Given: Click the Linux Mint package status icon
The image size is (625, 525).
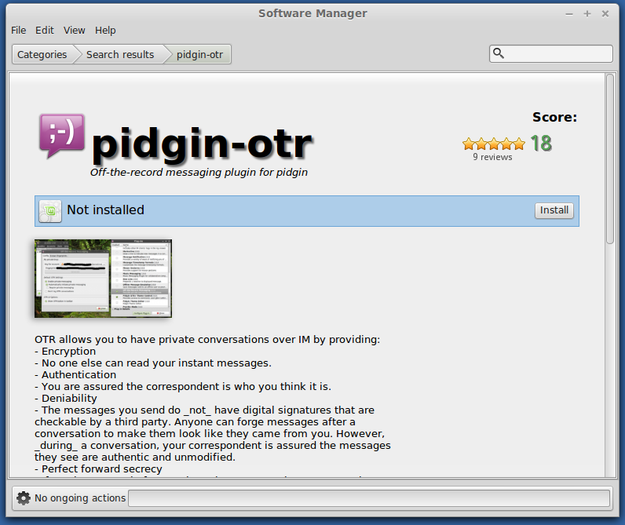Looking at the screenshot, I should coord(50,211).
